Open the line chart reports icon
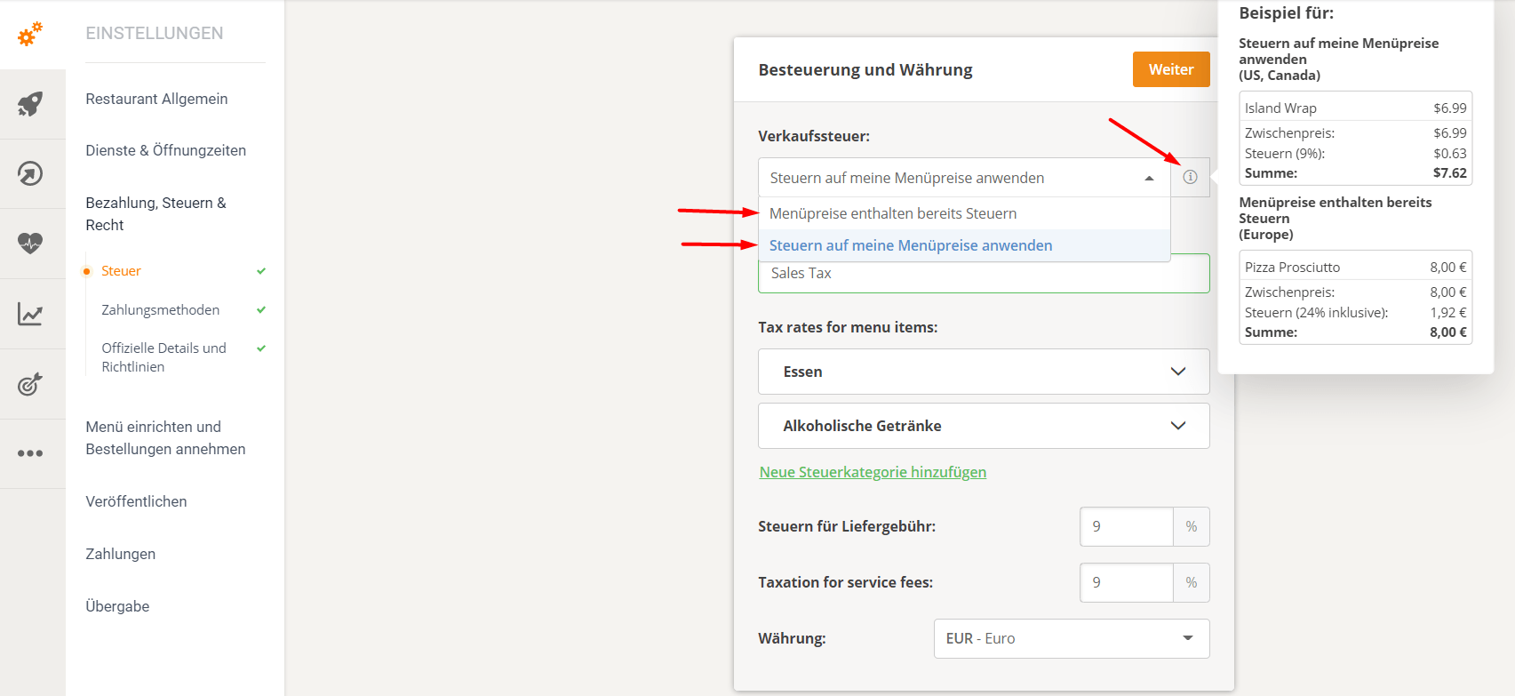This screenshot has height=696, width=1515. (x=30, y=314)
